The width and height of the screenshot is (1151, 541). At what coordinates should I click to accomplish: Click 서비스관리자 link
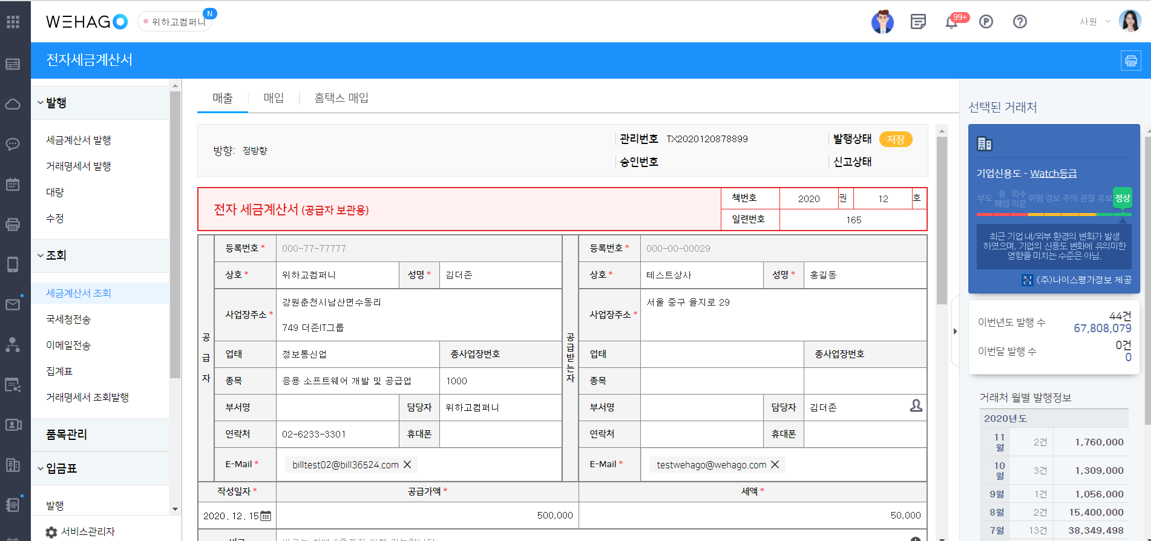coord(88,532)
